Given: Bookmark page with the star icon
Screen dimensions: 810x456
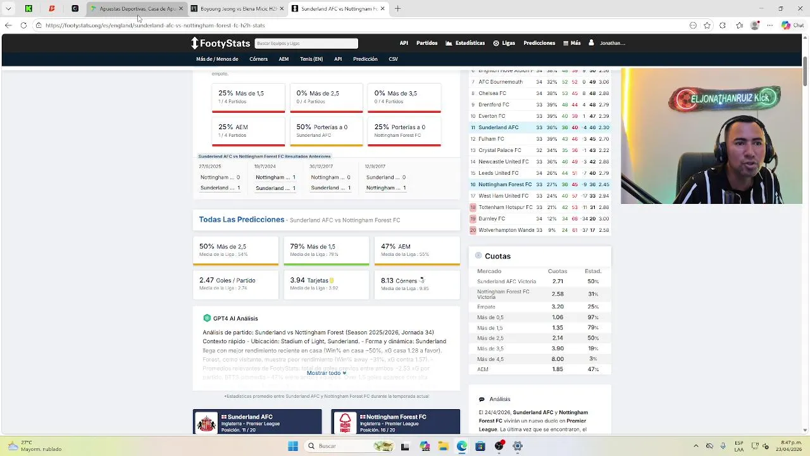Looking at the screenshot, I should tap(707, 25).
